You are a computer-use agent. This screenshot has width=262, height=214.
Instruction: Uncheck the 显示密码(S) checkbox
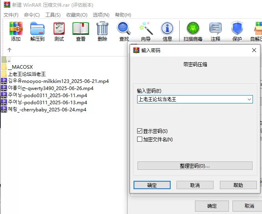tap(139, 131)
